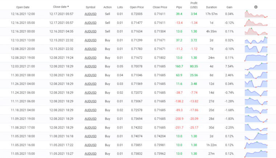Click the 80.35 profit value cell
This screenshot has width=276, height=158.
(194, 66)
